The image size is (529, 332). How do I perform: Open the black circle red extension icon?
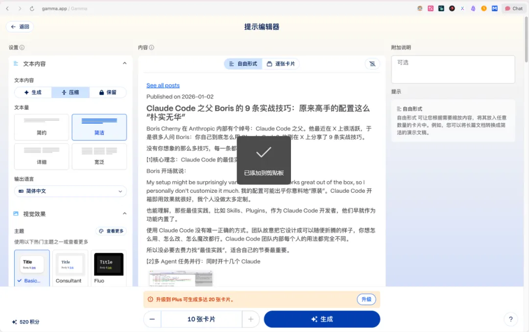(x=452, y=8)
